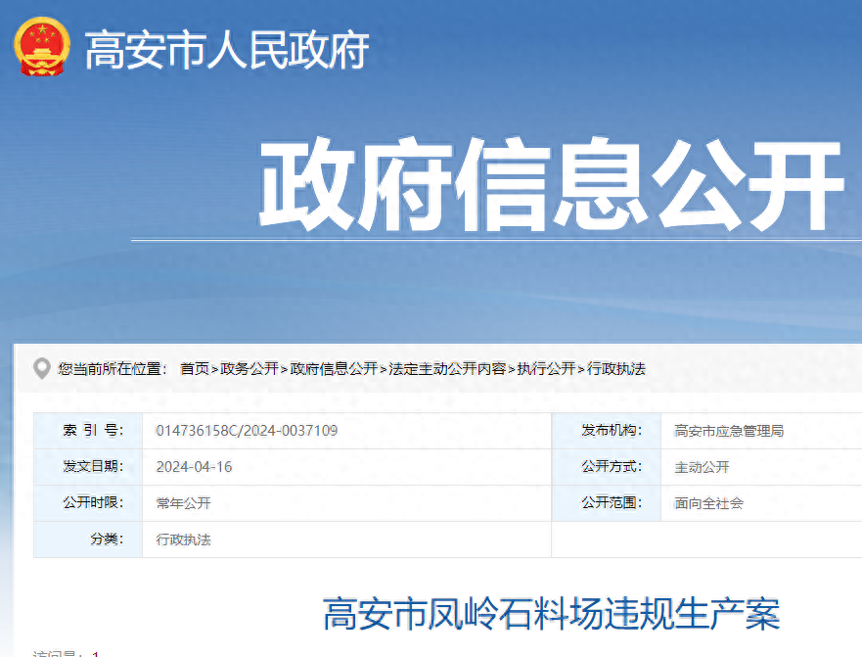The image size is (862, 657).
Task: Select the value 常年公开
Action: click(x=184, y=503)
